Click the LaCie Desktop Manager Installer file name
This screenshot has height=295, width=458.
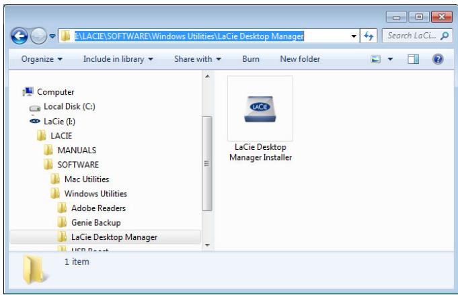260,153
